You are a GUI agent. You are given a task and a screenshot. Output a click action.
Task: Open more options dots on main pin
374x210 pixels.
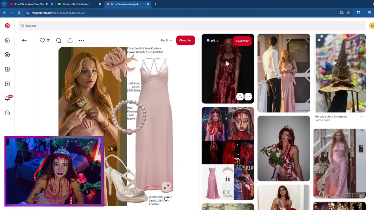click(x=81, y=40)
